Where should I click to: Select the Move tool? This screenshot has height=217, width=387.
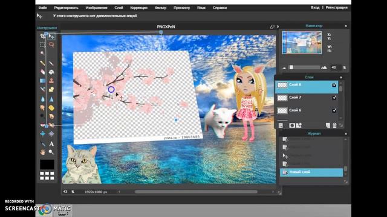coord(51,36)
